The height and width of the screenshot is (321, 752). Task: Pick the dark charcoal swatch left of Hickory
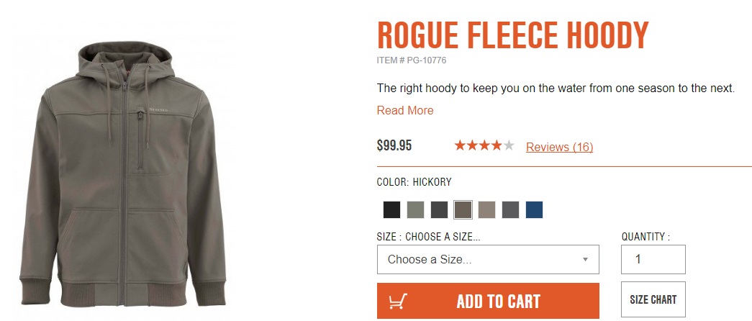[439, 209]
